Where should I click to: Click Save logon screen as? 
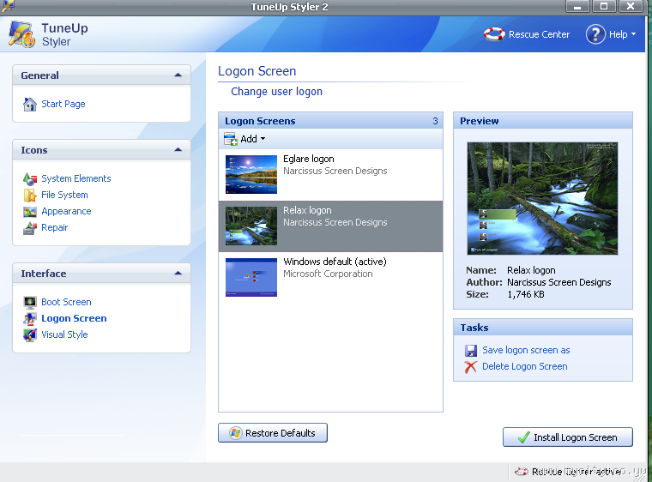(526, 350)
